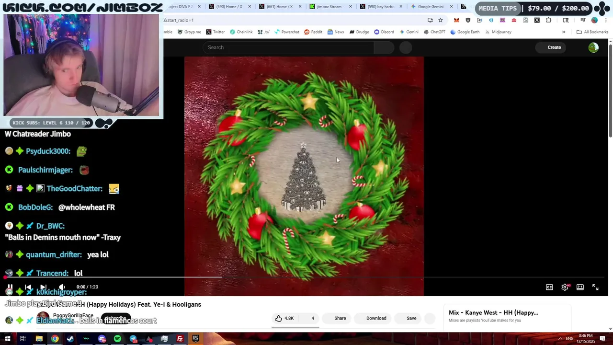Viewport: 613px width, 345px height.
Task: Open the Chainlink bookmark
Action: point(241,32)
